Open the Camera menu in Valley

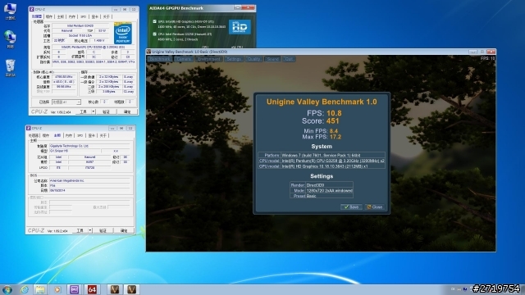184,59
